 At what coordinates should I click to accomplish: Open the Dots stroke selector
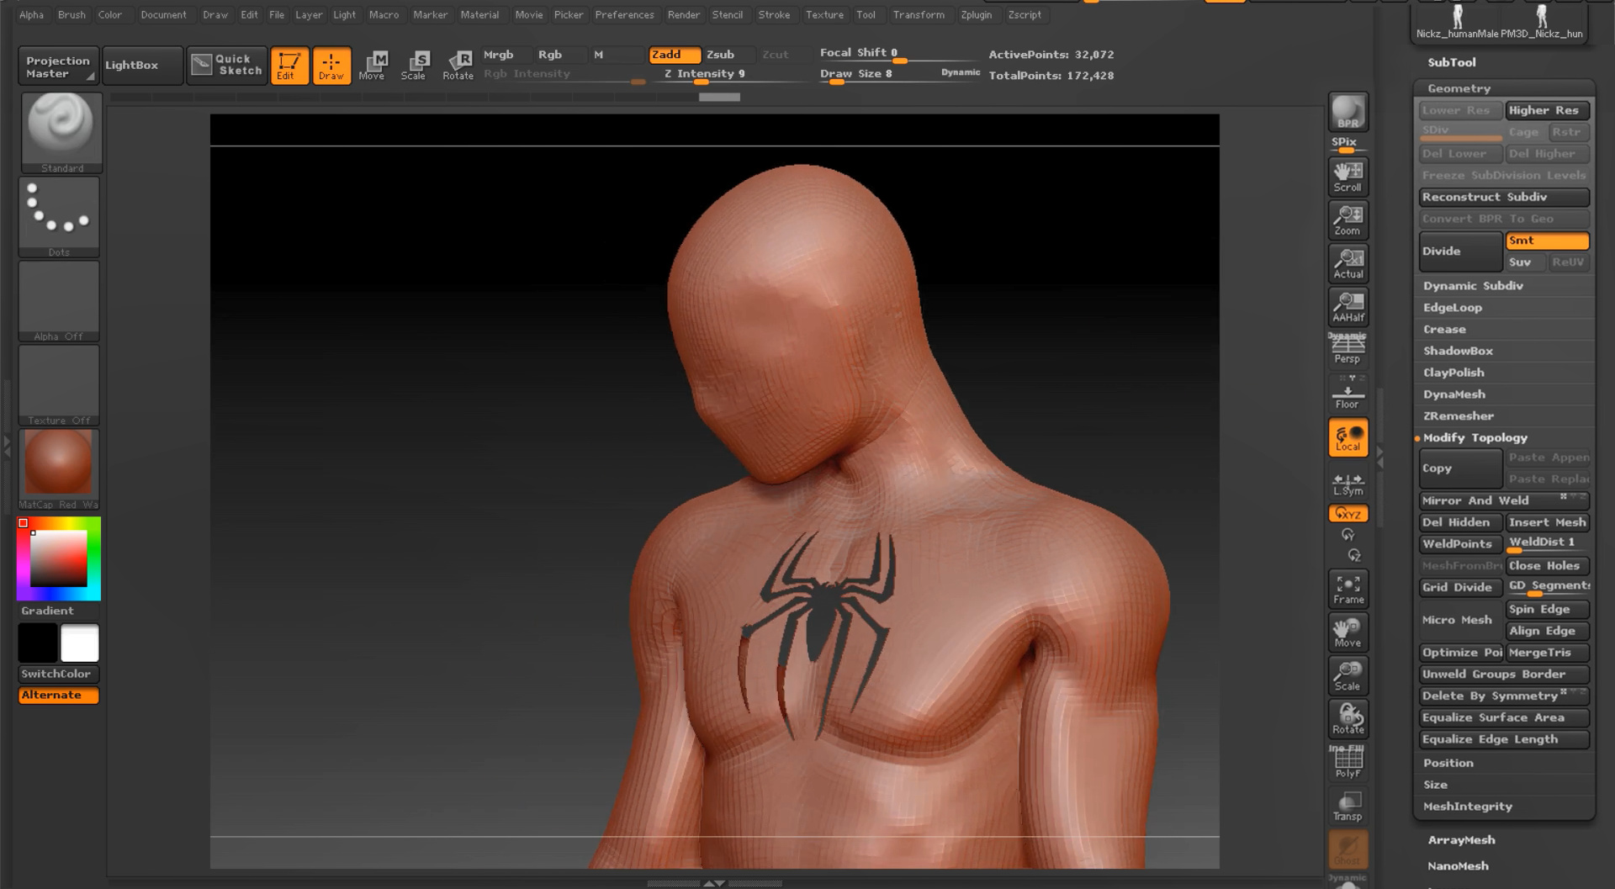click(x=59, y=217)
